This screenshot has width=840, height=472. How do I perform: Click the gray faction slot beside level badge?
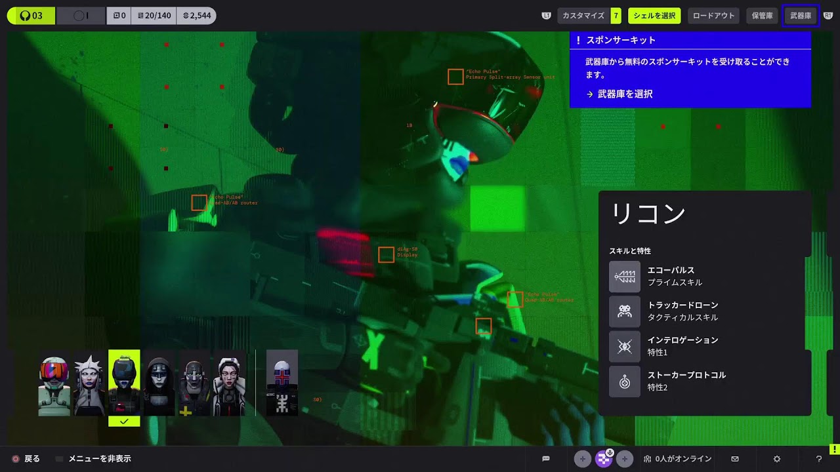pyautogui.click(x=81, y=16)
